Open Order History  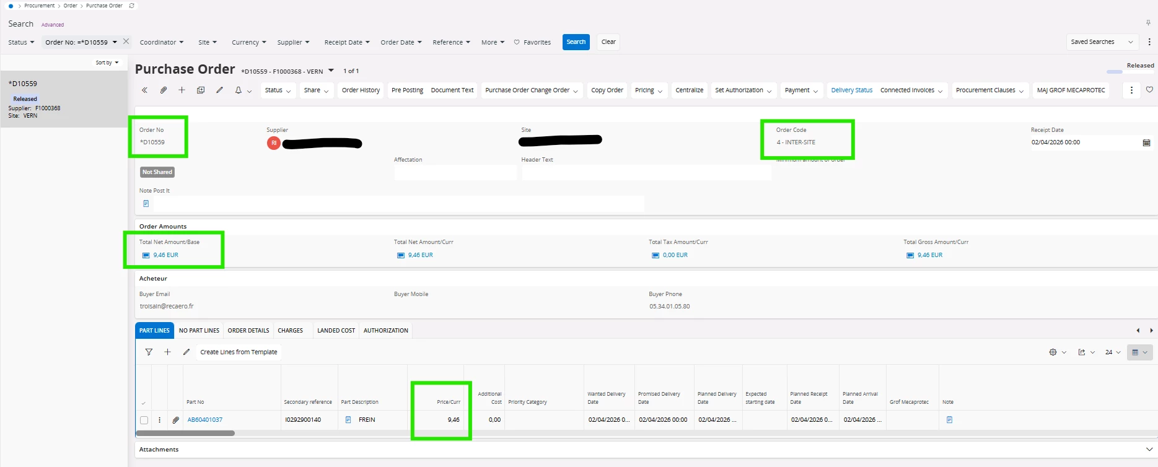(x=361, y=90)
